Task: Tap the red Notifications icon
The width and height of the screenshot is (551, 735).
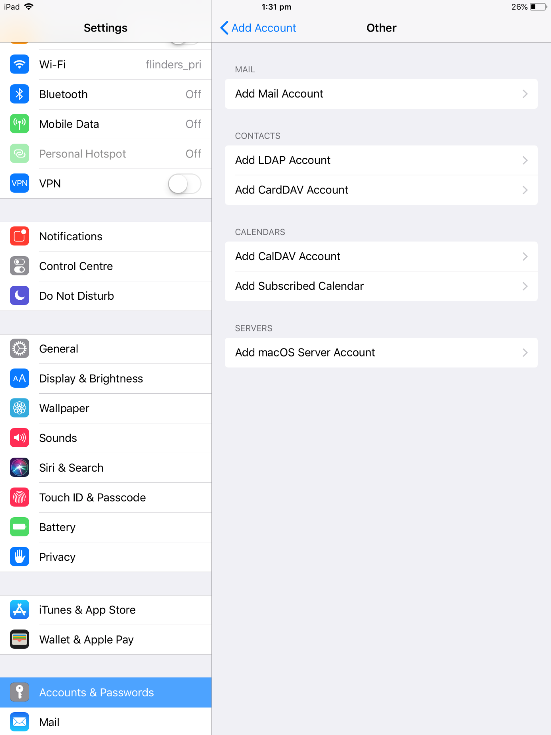Action: [x=19, y=236]
